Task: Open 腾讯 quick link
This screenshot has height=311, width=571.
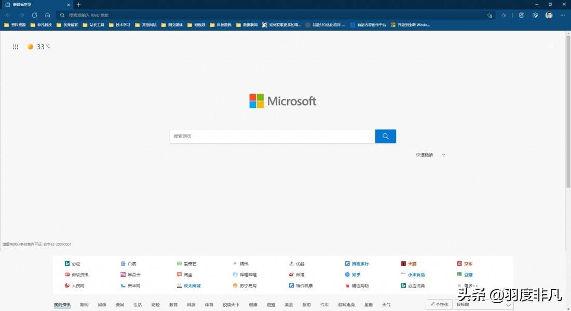Action: 240,264
